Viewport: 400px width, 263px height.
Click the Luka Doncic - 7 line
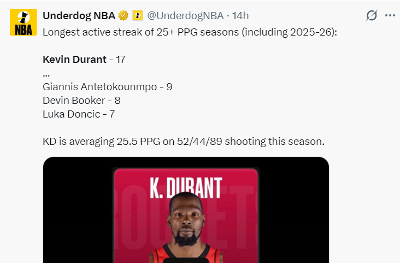click(78, 114)
